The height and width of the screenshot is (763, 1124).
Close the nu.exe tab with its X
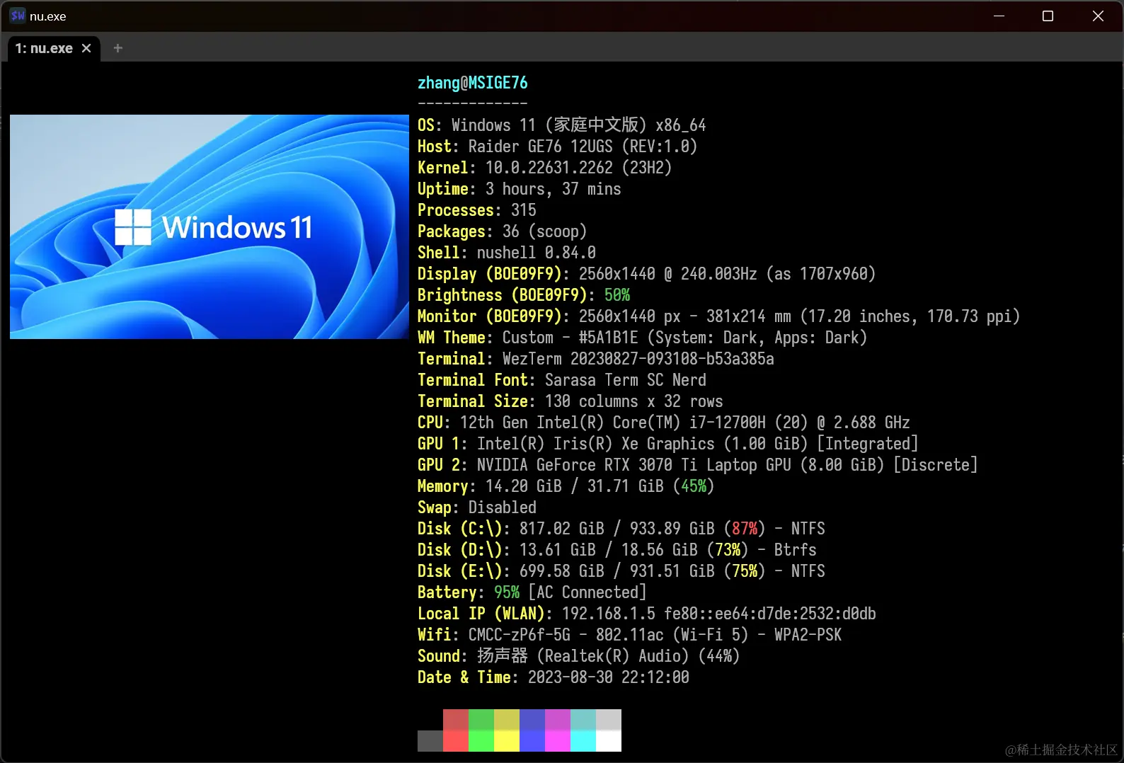(86, 48)
